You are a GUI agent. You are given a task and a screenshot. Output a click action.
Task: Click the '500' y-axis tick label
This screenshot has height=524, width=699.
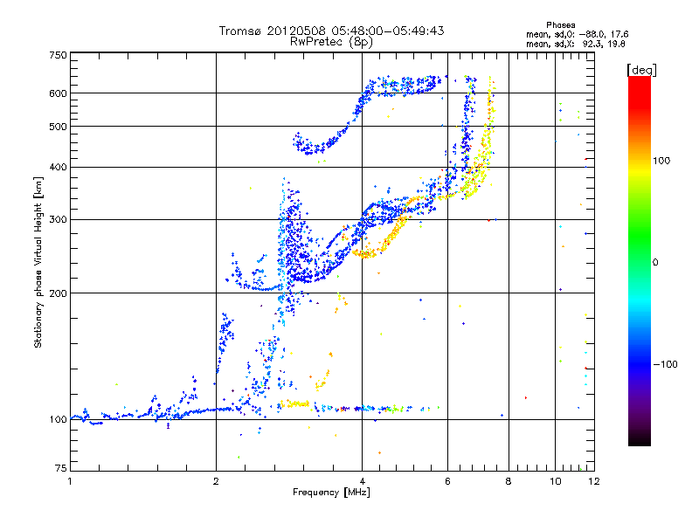[59, 127]
